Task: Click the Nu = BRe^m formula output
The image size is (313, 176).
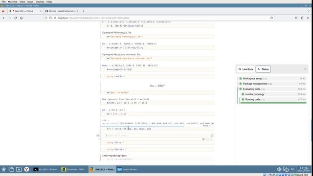Action: tap(157, 86)
